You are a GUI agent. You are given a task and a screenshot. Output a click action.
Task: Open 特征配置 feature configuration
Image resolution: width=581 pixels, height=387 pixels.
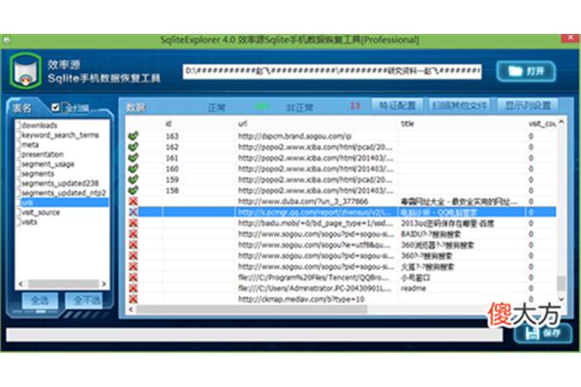pyautogui.click(x=397, y=105)
